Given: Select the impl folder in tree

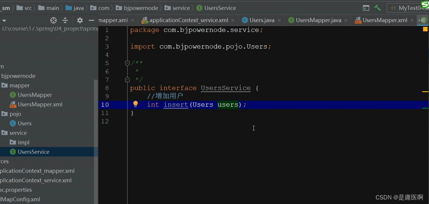Looking at the screenshot, I should [x=20, y=142].
